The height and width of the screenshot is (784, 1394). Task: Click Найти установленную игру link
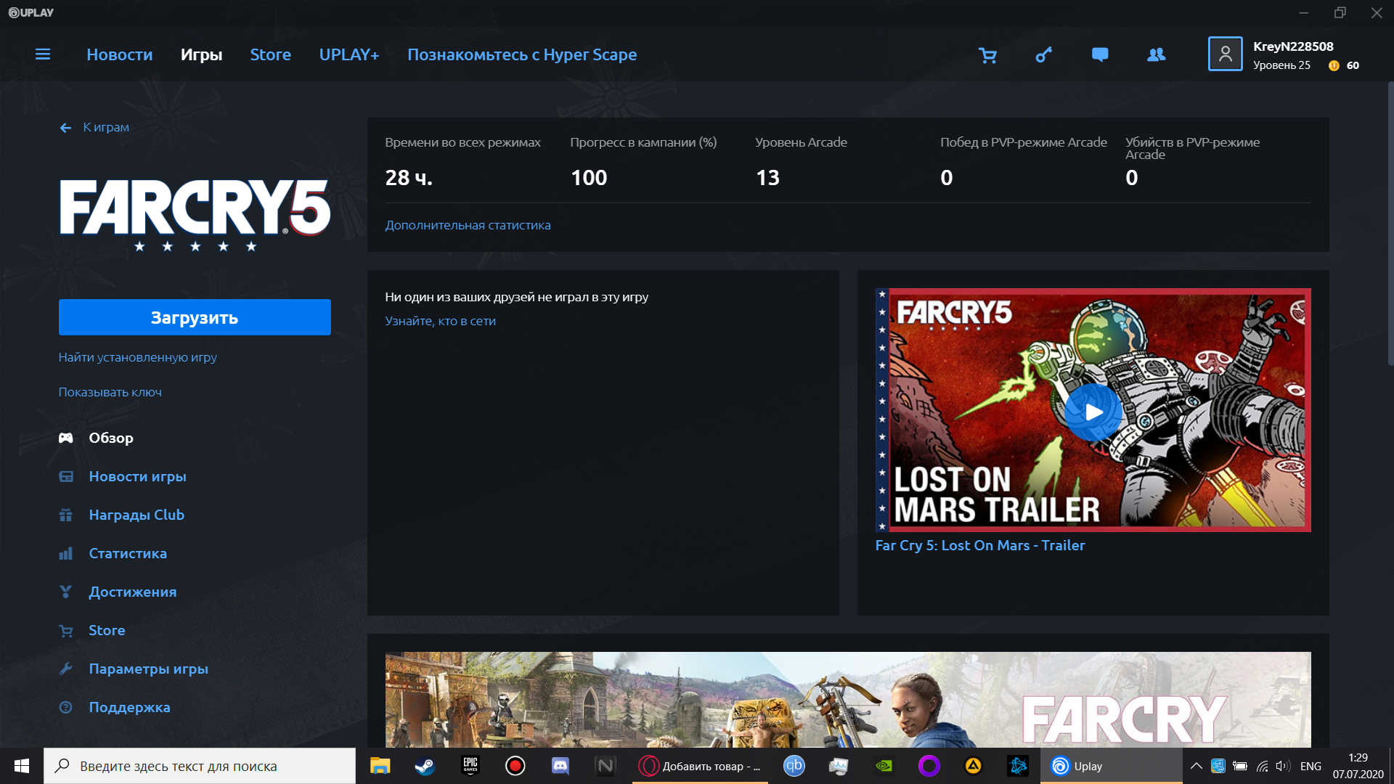pos(138,357)
